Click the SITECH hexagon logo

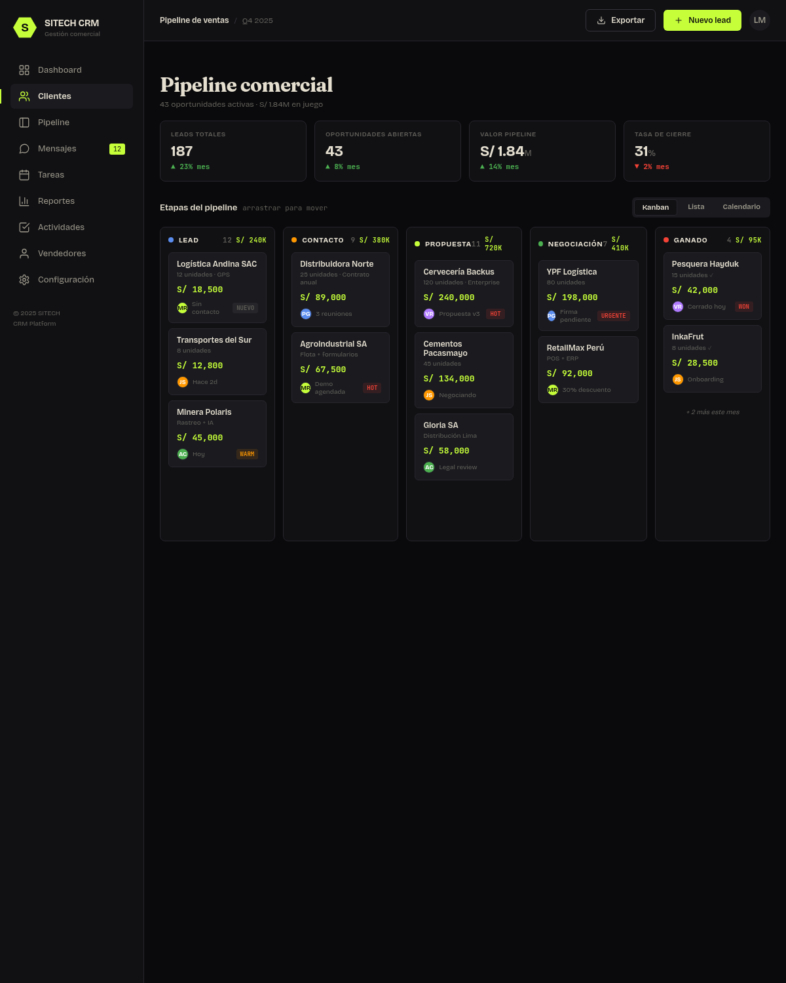[25, 28]
